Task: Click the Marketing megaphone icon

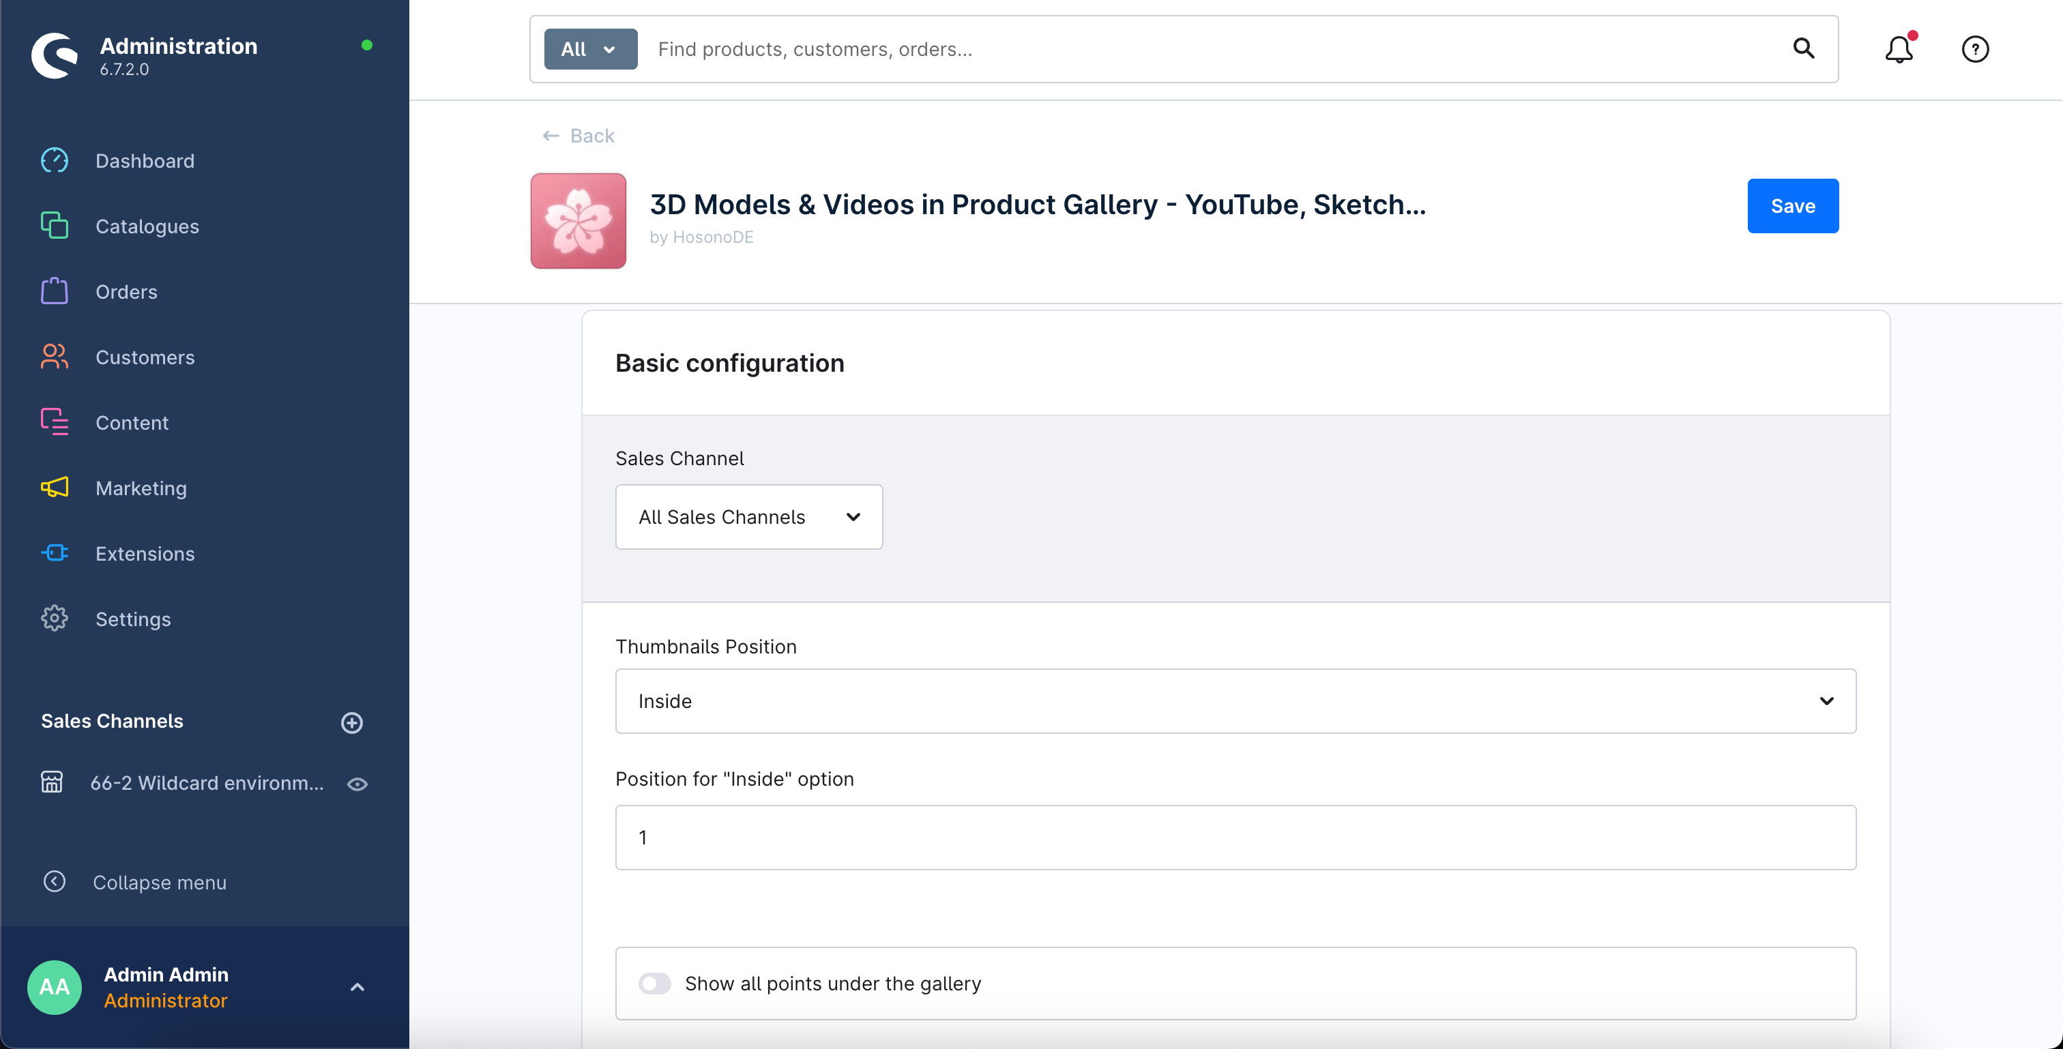Action: click(55, 488)
